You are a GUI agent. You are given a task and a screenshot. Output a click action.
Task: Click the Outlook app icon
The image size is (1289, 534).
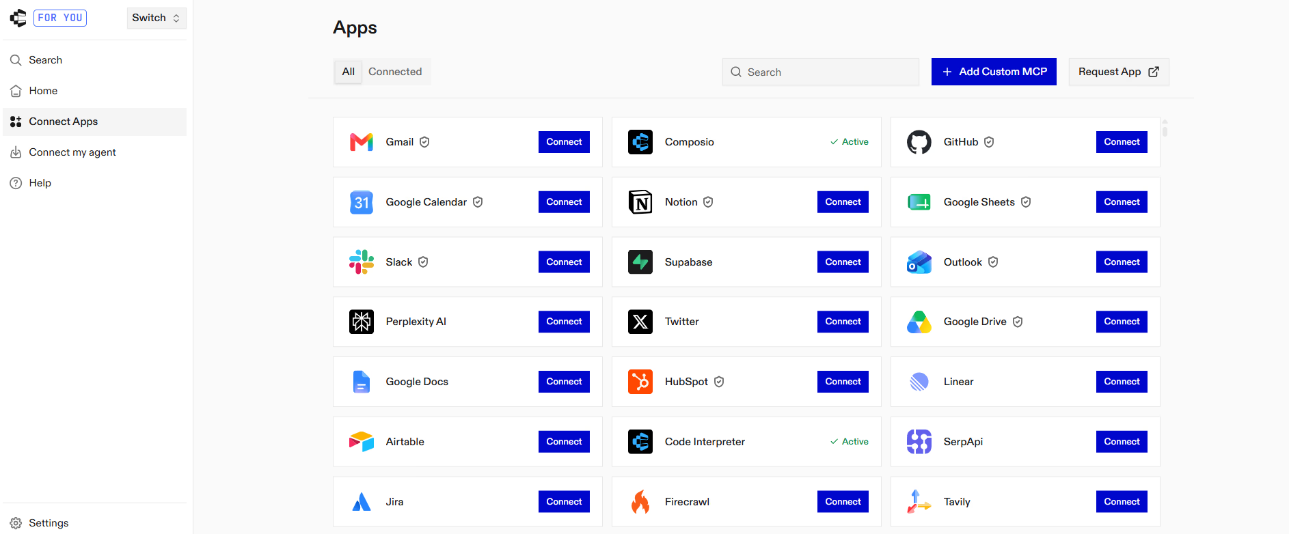coord(919,262)
